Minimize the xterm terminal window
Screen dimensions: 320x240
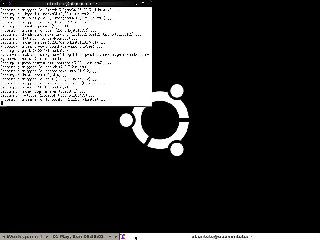(x=137, y=4)
